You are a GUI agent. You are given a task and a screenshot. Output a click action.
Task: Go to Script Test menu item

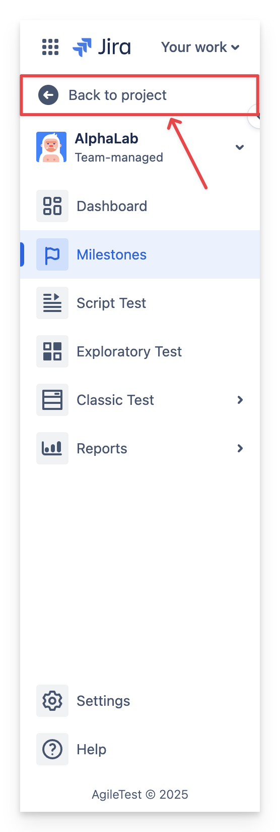140,303
